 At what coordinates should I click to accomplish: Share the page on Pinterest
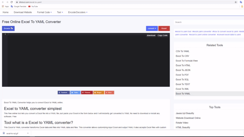(x=87, y=92)
